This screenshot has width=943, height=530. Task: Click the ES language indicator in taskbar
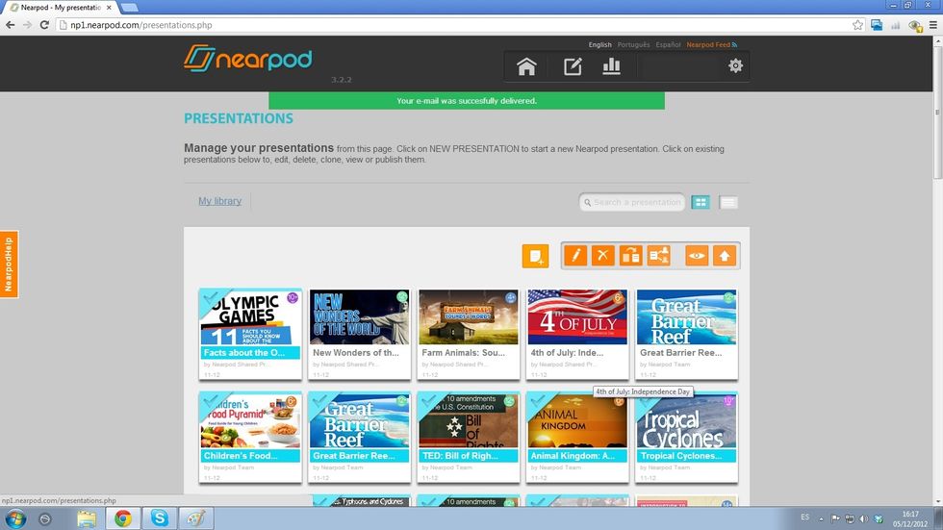click(804, 517)
